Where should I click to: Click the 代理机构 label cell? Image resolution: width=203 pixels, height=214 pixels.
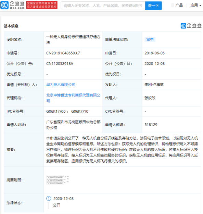coord(24,98)
